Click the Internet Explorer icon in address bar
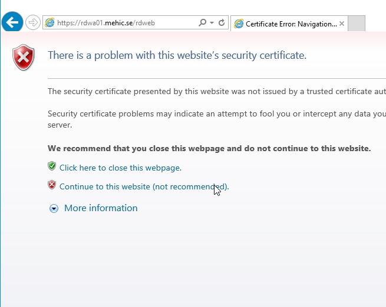Viewport: 386px width, 307px height. click(50, 23)
